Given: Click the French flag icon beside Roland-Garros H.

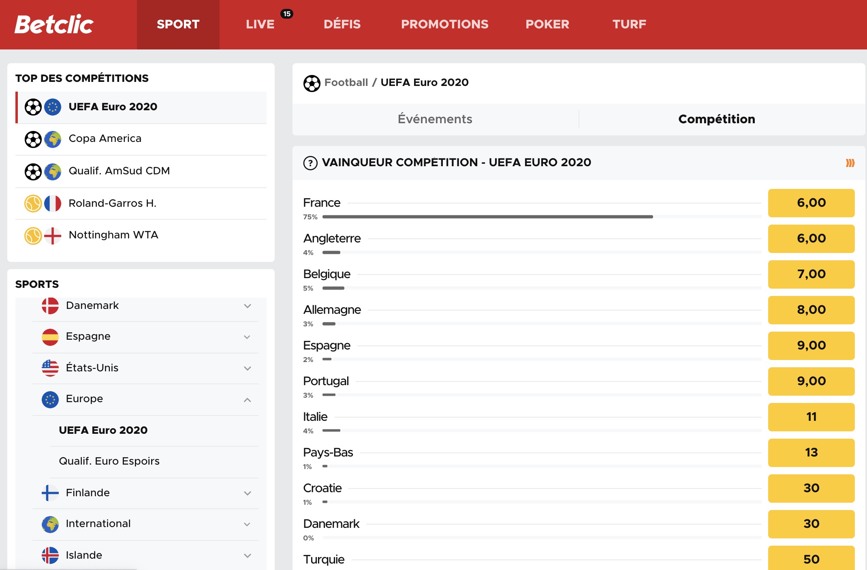Looking at the screenshot, I should [x=53, y=204].
